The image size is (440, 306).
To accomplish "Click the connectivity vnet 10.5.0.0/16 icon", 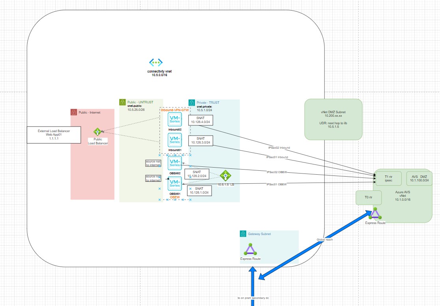I will tap(155, 62).
